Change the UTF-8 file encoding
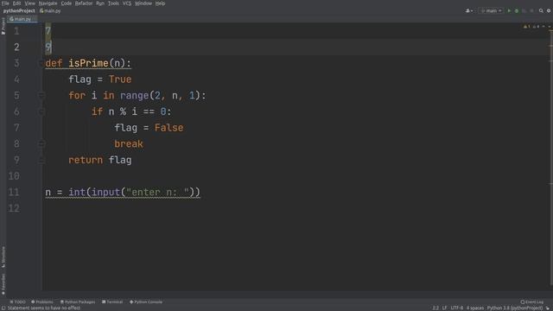This screenshot has width=553, height=311. tap(457, 308)
